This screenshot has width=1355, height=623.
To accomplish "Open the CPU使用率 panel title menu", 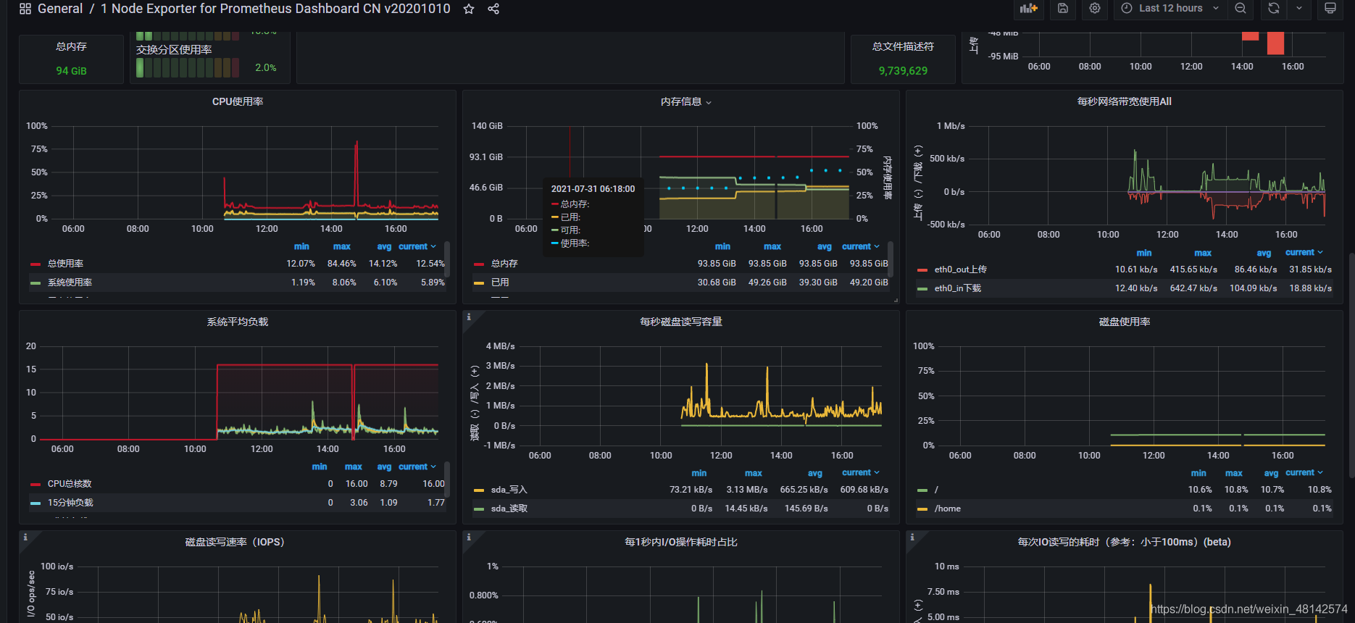I will tap(238, 101).
